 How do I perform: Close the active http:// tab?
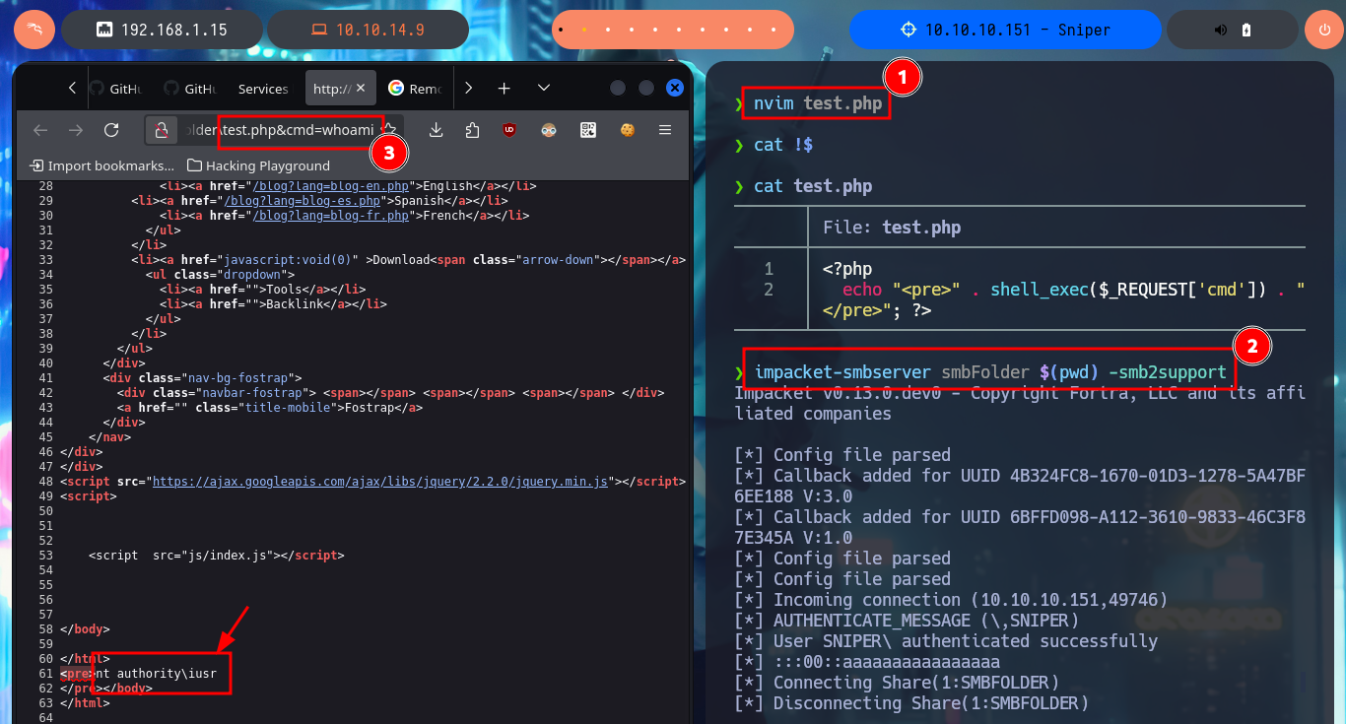pyautogui.click(x=361, y=89)
